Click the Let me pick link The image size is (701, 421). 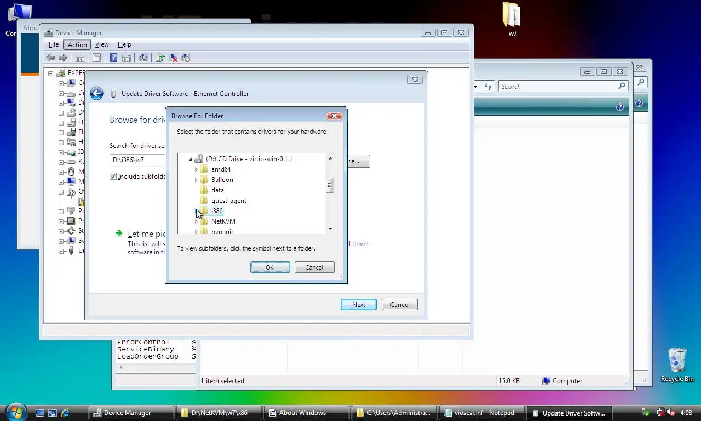coord(146,234)
